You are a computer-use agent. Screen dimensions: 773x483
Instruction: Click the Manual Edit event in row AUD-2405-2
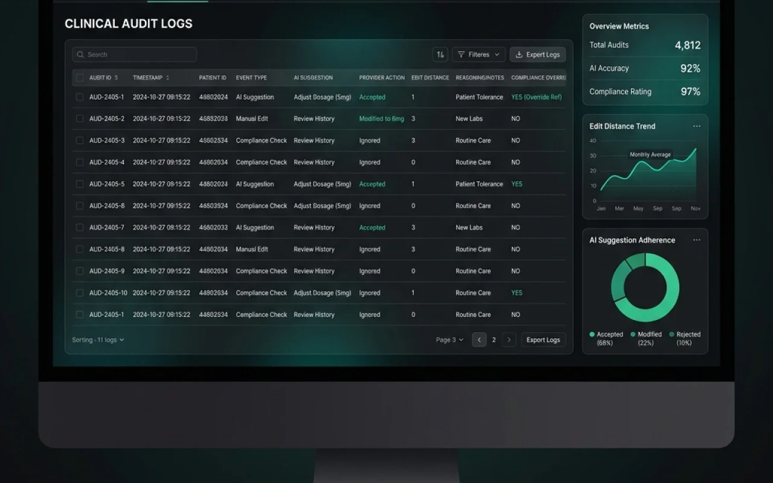[252, 119]
